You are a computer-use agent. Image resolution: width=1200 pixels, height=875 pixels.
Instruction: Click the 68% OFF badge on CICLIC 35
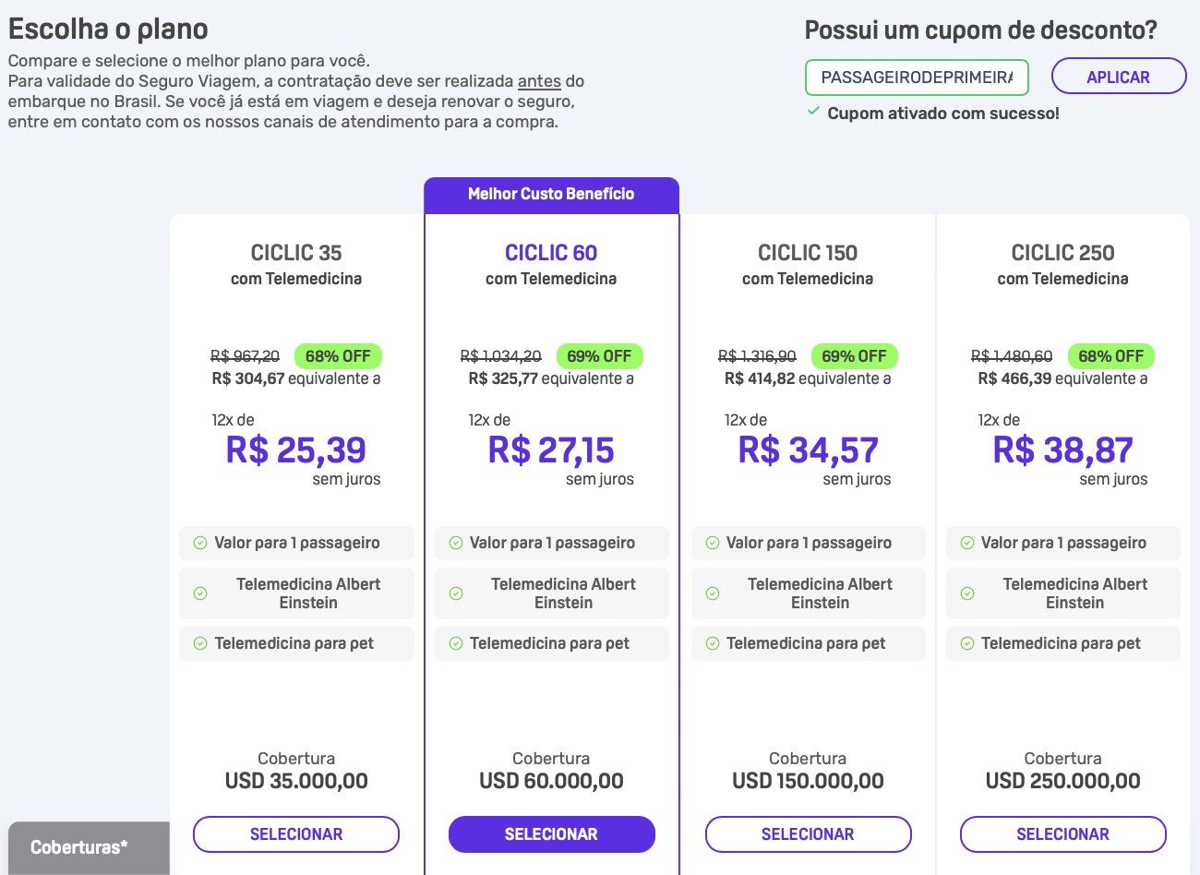338,356
